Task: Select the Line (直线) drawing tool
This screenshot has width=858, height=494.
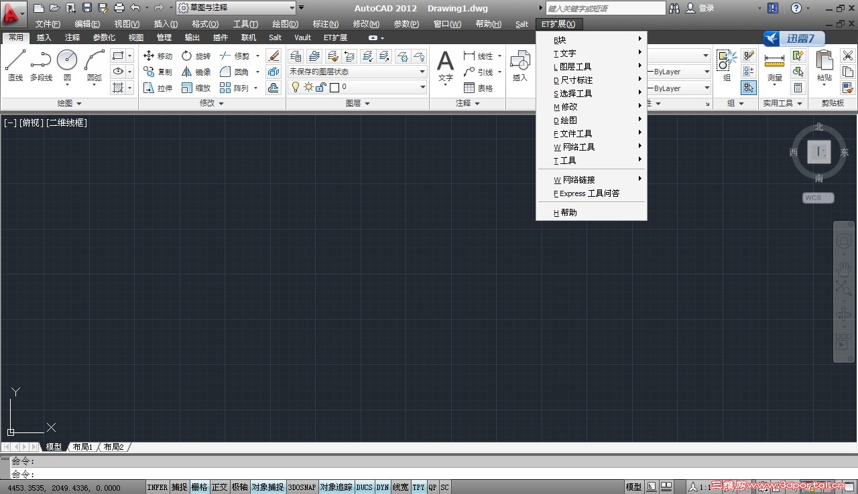Action: point(15,66)
